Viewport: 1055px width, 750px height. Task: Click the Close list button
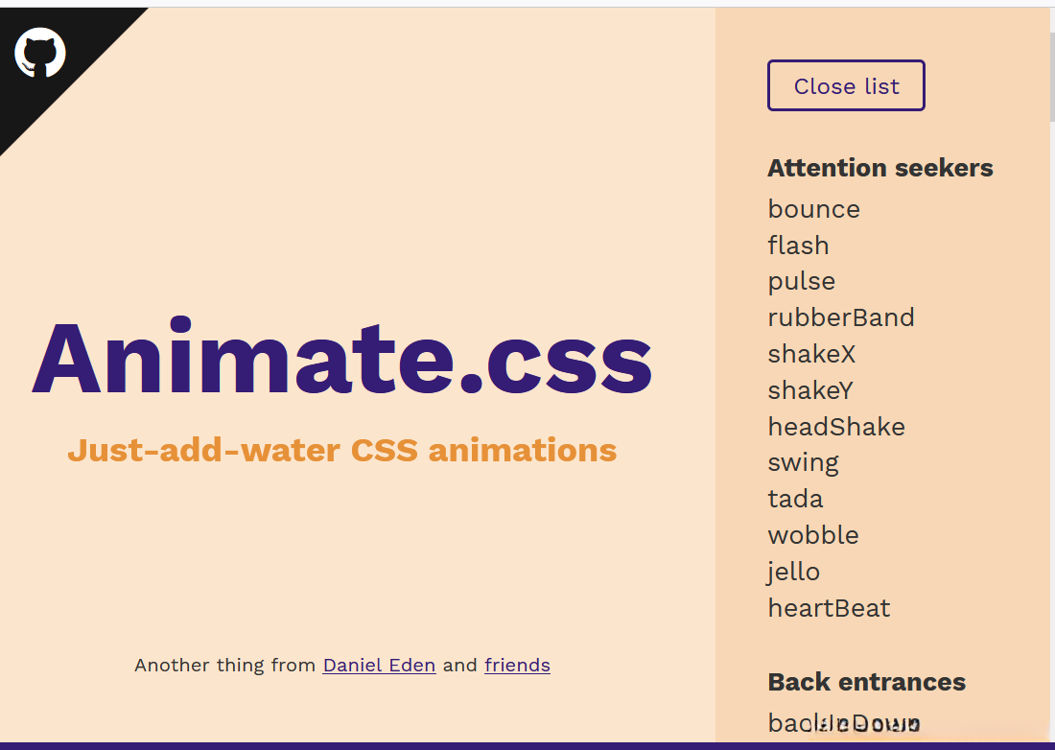(846, 86)
